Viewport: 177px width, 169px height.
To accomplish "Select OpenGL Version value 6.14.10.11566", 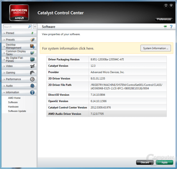I will (x=98, y=101).
